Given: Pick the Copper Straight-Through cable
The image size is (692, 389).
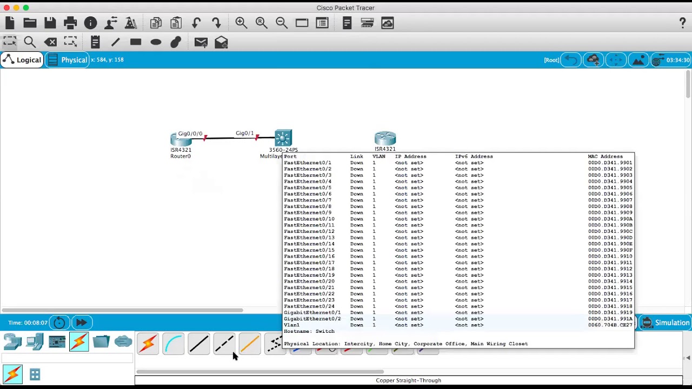Looking at the screenshot, I should (x=198, y=344).
